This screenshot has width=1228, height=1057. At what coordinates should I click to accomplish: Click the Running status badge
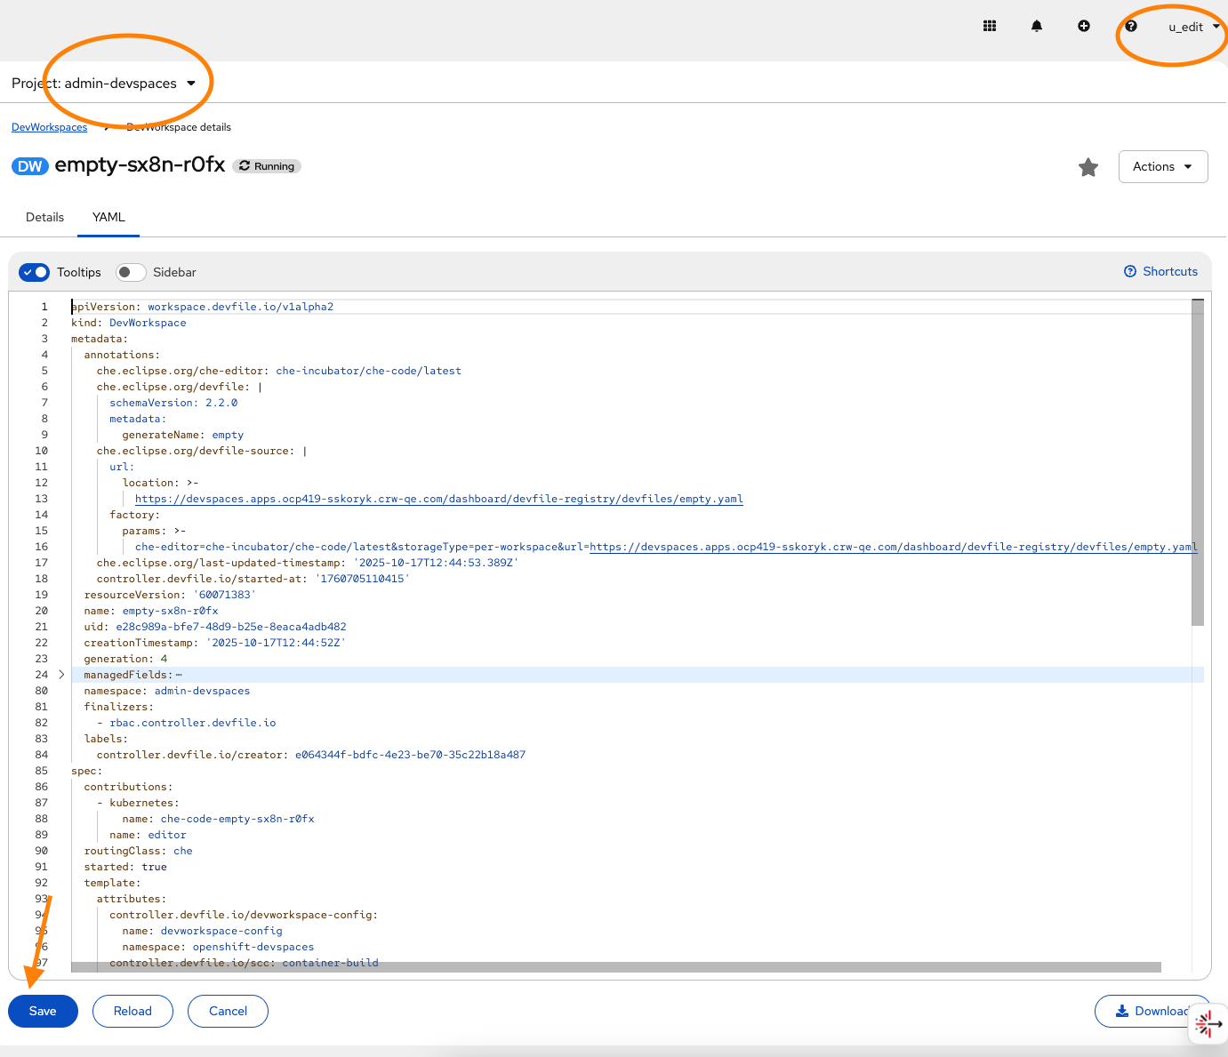[267, 166]
